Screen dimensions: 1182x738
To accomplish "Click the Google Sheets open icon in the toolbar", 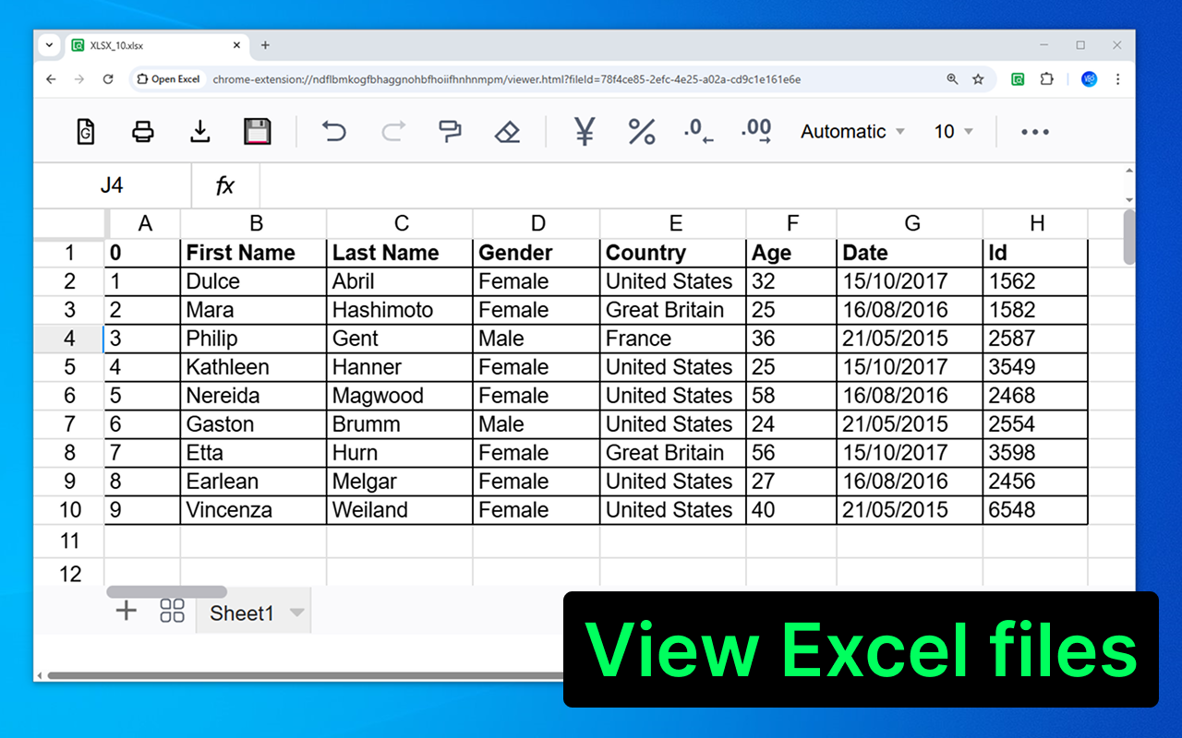I will coord(86,132).
